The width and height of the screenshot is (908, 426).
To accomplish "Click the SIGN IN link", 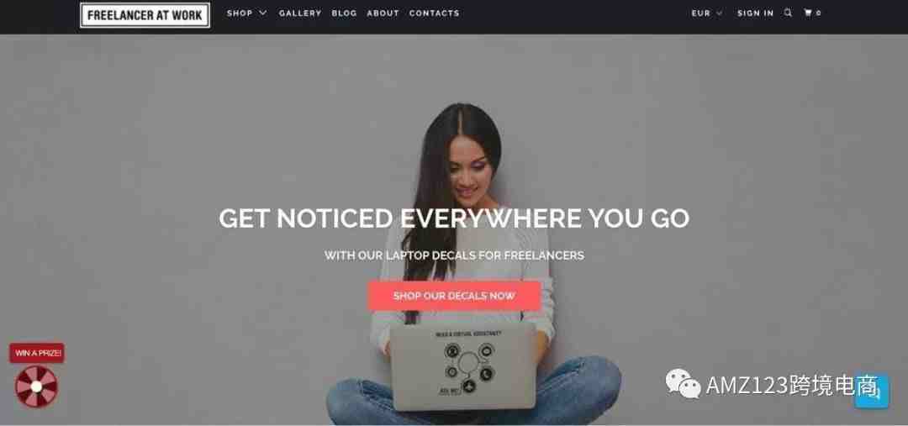I will (755, 13).
